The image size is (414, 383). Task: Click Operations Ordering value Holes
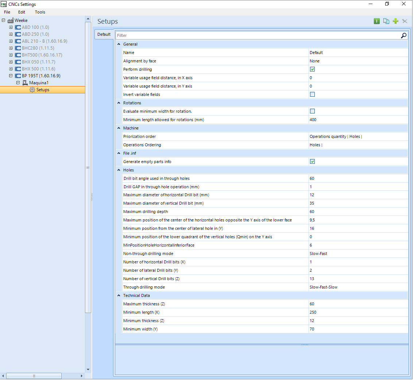pyautogui.click(x=359, y=145)
